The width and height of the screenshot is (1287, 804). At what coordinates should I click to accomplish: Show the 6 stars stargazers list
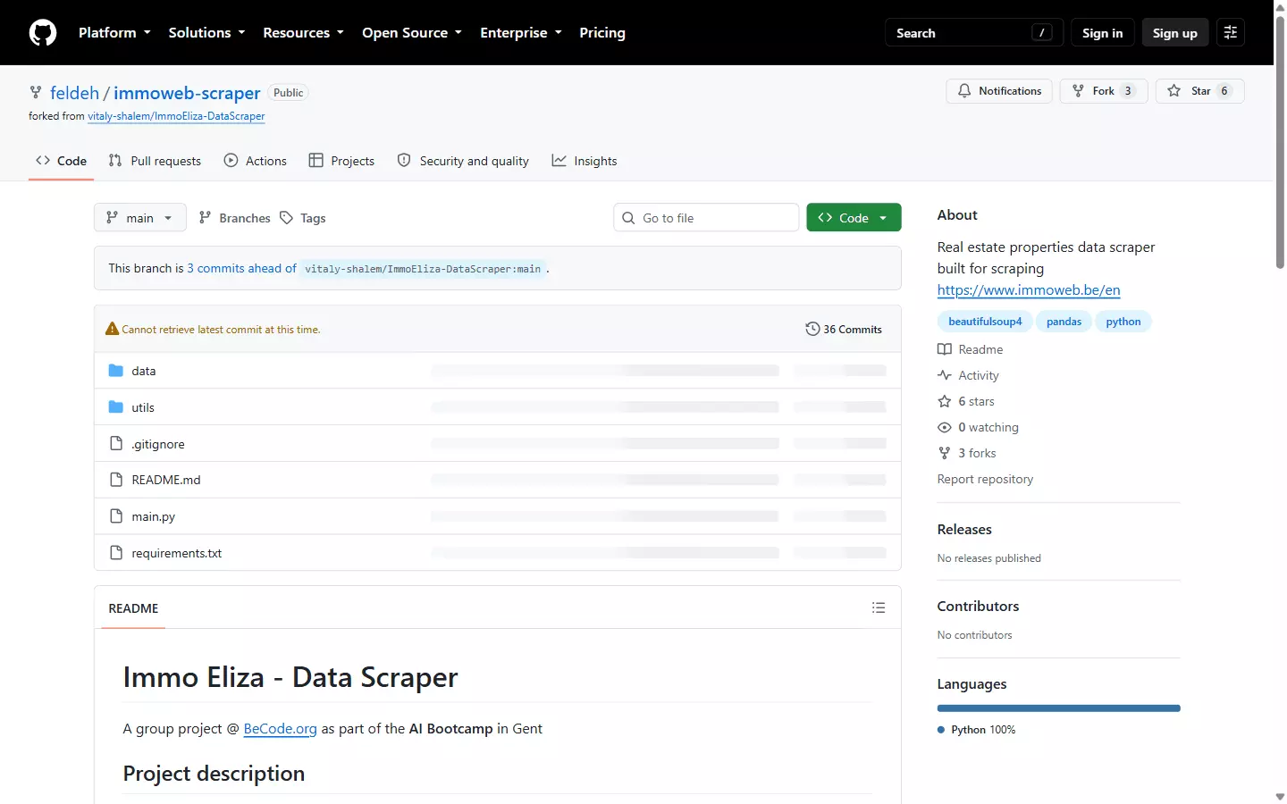(x=966, y=401)
